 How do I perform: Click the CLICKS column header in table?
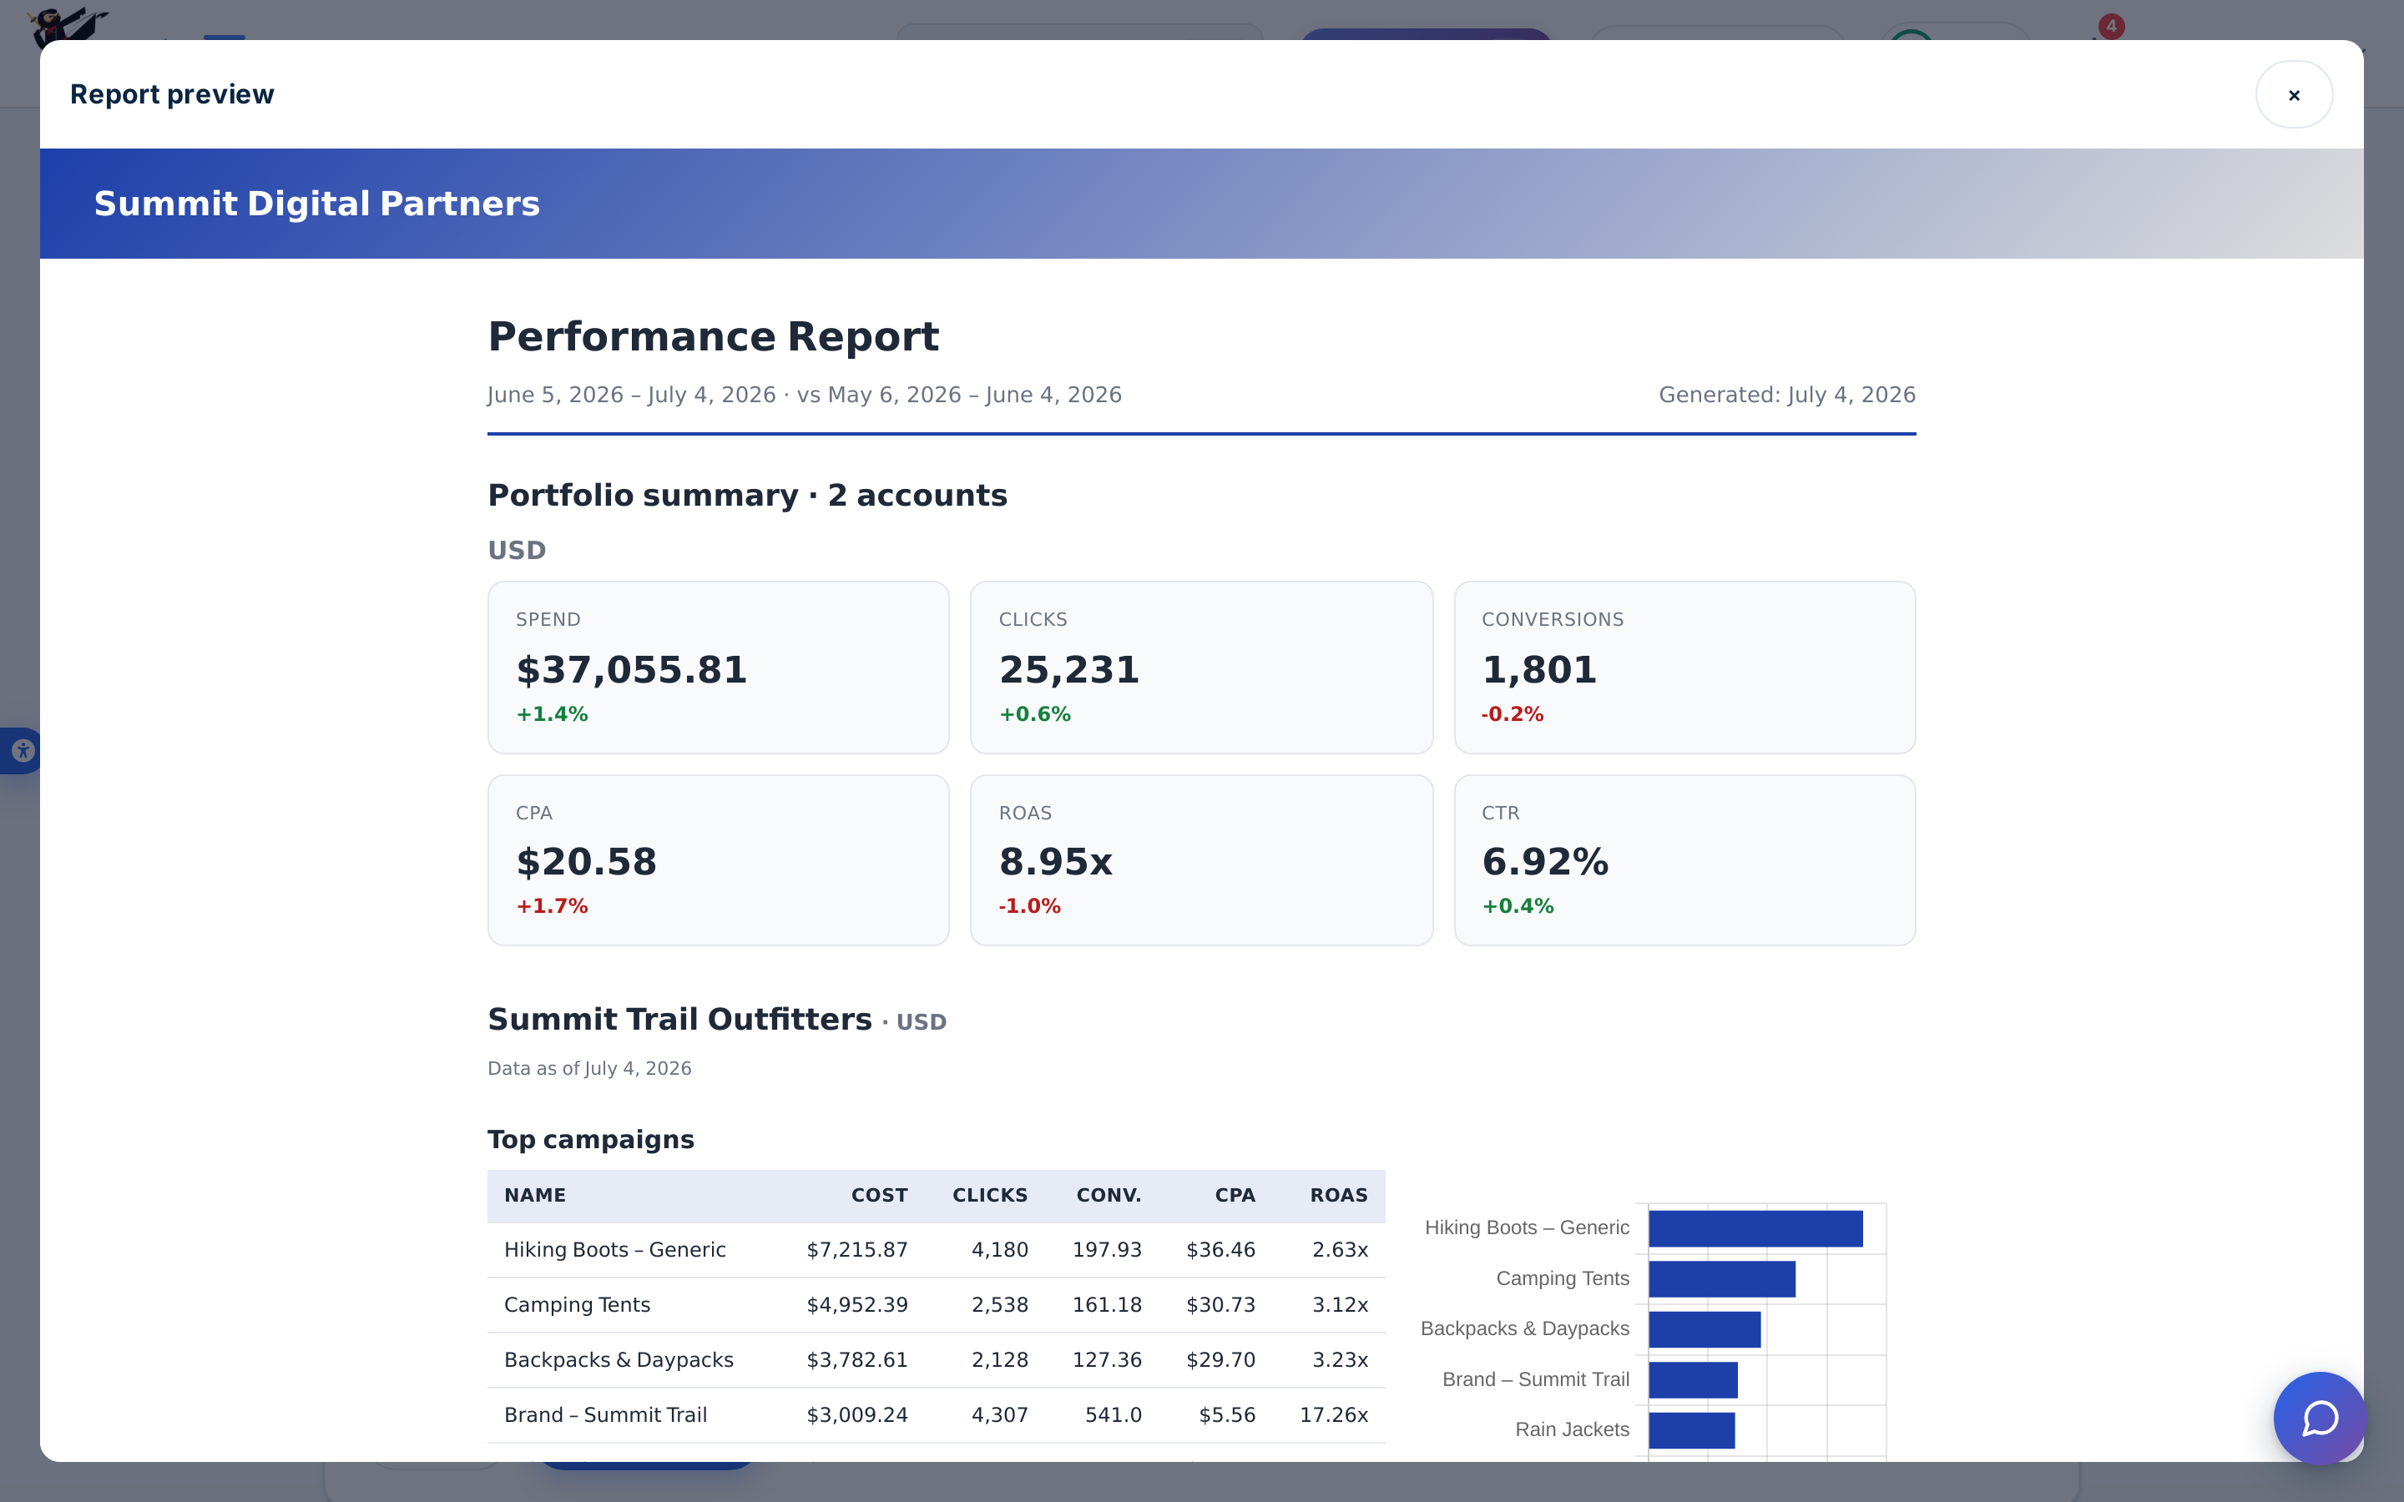click(989, 1195)
